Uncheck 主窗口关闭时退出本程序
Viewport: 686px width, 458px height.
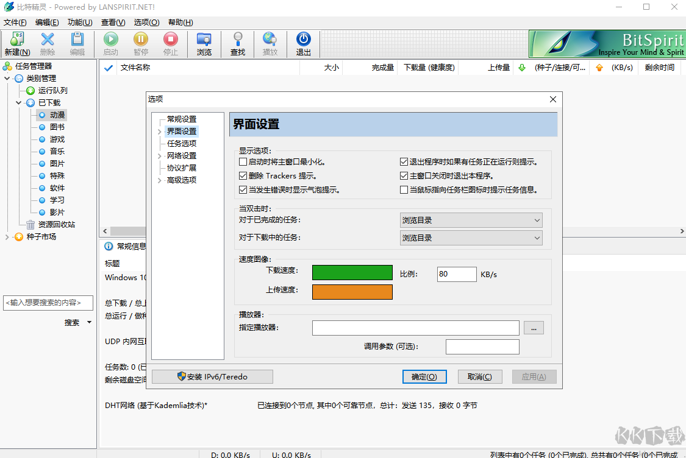(x=404, y=174)
